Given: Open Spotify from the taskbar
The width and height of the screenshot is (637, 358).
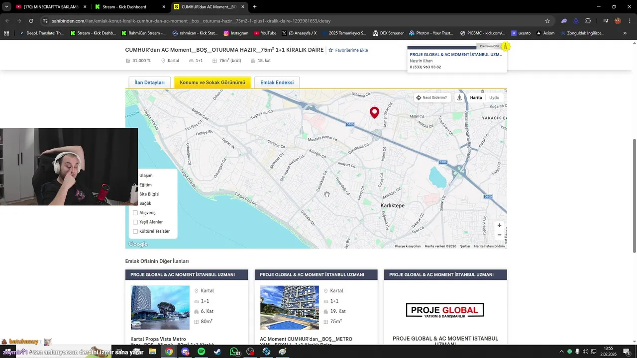Looking at the screenshot, I should (201, 352).
